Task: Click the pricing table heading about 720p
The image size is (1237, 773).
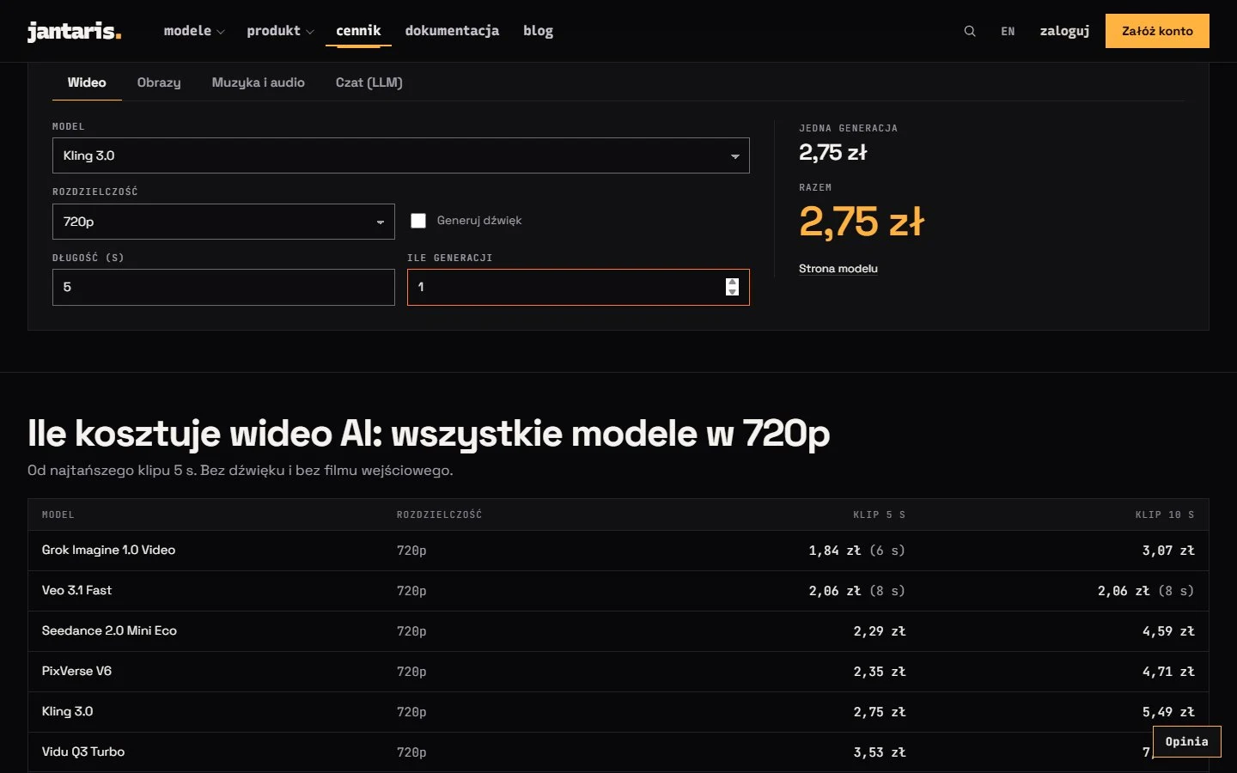Action: point(429,434)
